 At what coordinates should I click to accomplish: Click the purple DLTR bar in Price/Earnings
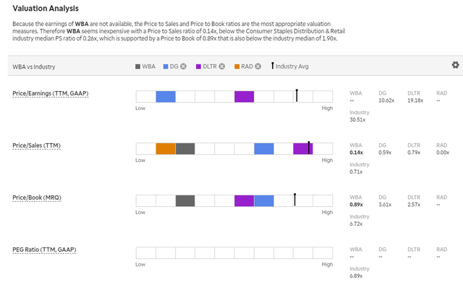point(245,97)
